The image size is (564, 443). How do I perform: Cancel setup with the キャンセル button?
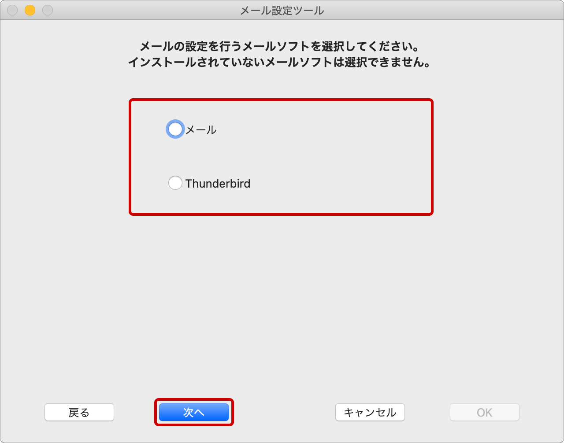pyautogui.click(x=370, y=412)
